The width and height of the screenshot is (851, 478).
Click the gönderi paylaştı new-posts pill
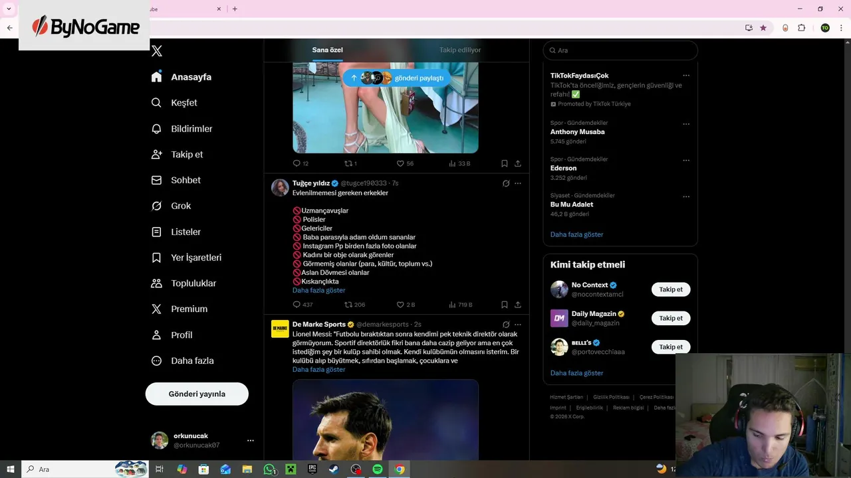[397, 78]
